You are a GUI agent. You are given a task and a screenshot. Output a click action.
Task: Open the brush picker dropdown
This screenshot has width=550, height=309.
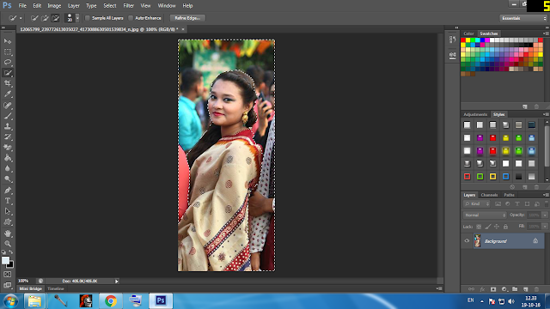77,18
